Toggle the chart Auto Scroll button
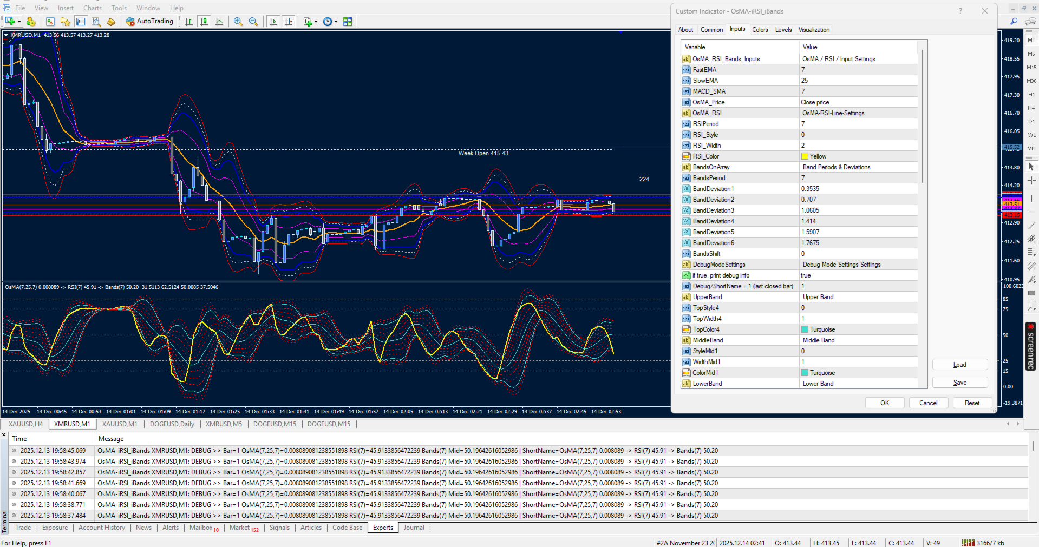The width and height of the screenshot is (1039, 547). (273, 22)
